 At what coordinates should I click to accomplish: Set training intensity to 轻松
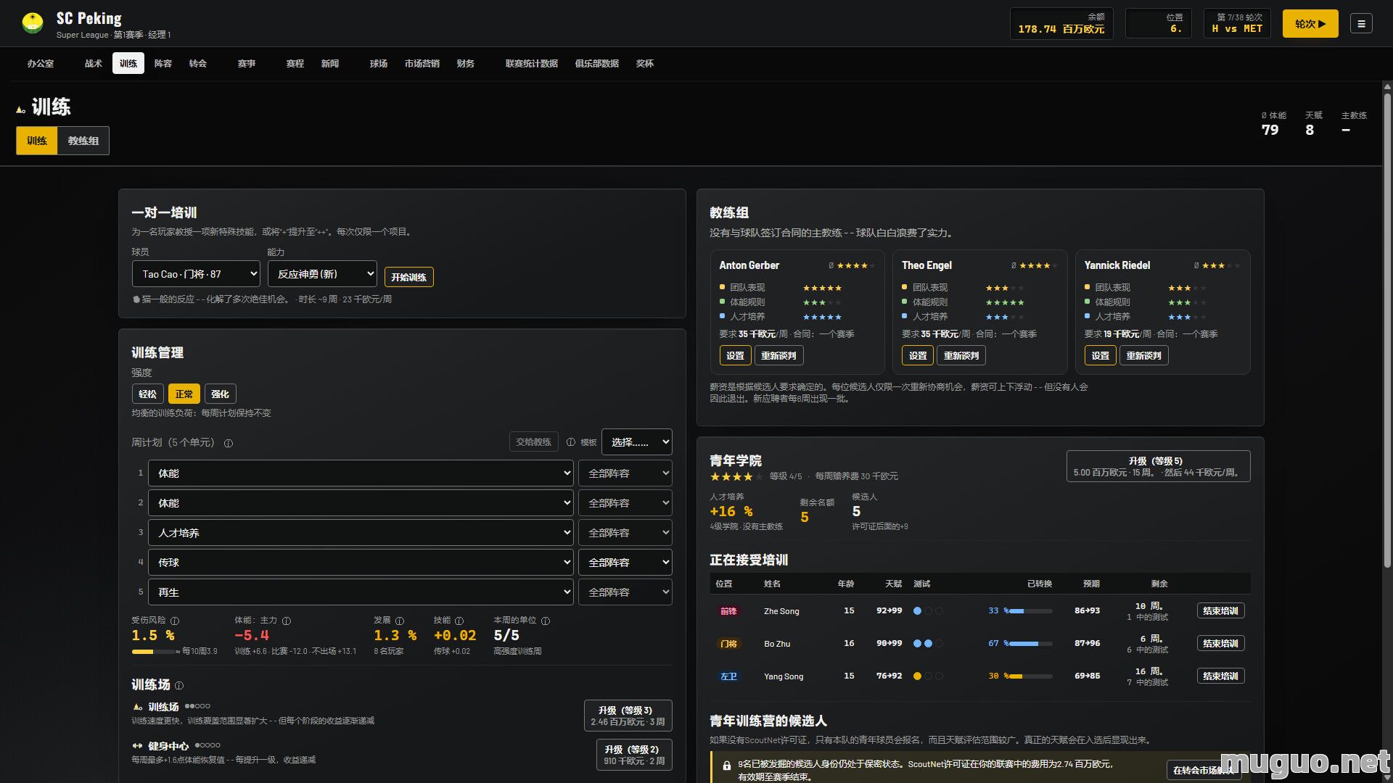click(148, 394)
